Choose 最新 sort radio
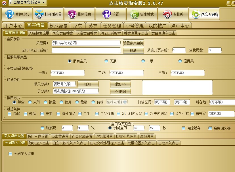The width and height of the screenshot is (235, 172). pyautogui.click(x=77, y=102)
